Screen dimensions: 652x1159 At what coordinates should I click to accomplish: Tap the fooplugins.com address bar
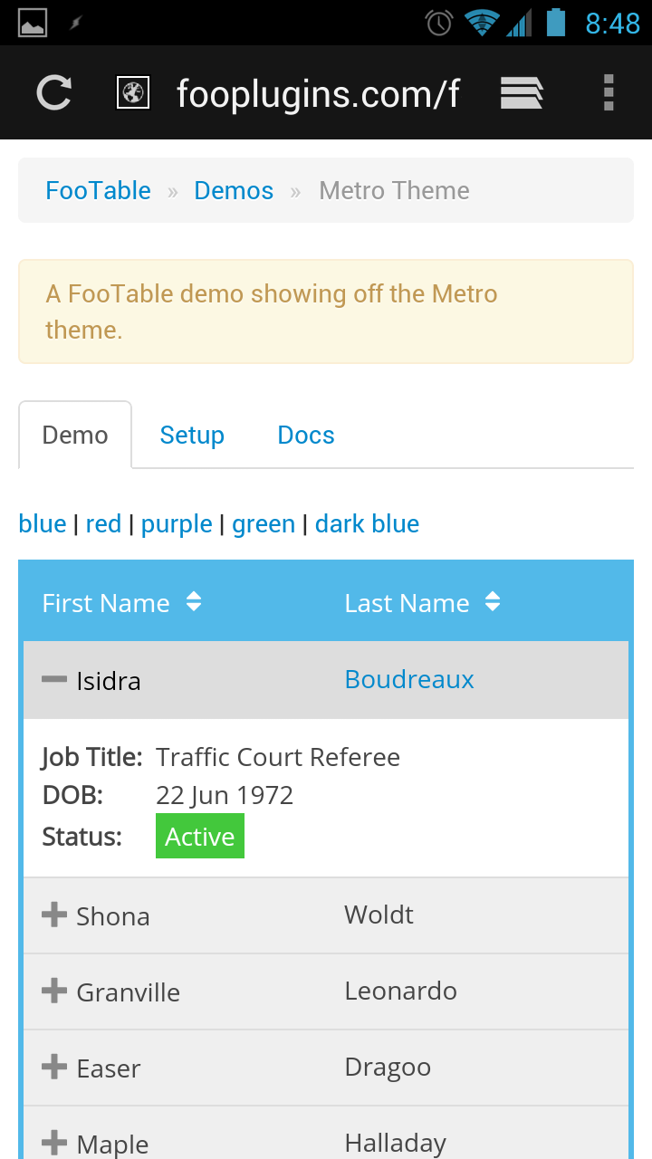tap(318, 92)
